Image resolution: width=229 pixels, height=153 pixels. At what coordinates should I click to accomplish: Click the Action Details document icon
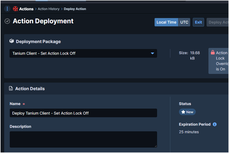pos(11,89)
